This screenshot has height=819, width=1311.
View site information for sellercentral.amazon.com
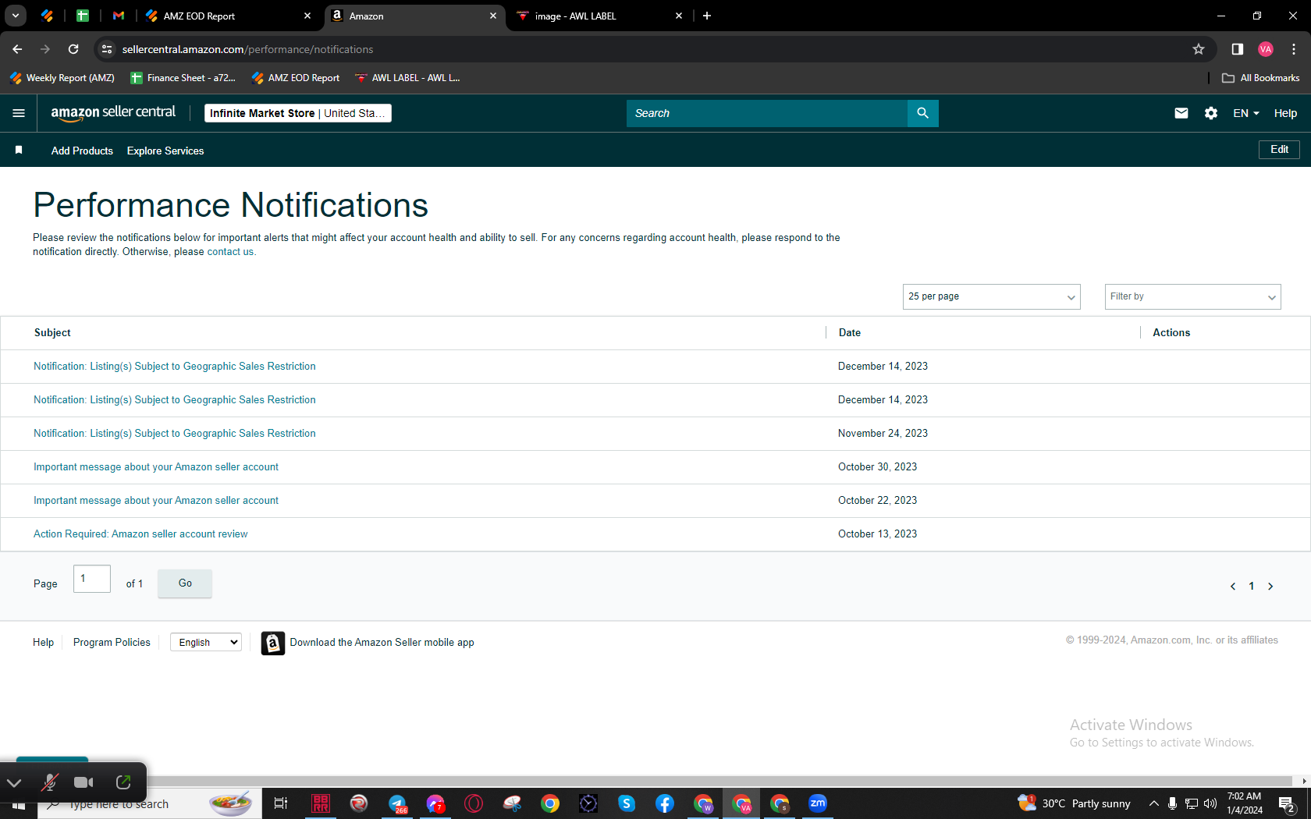pos(107,49)
